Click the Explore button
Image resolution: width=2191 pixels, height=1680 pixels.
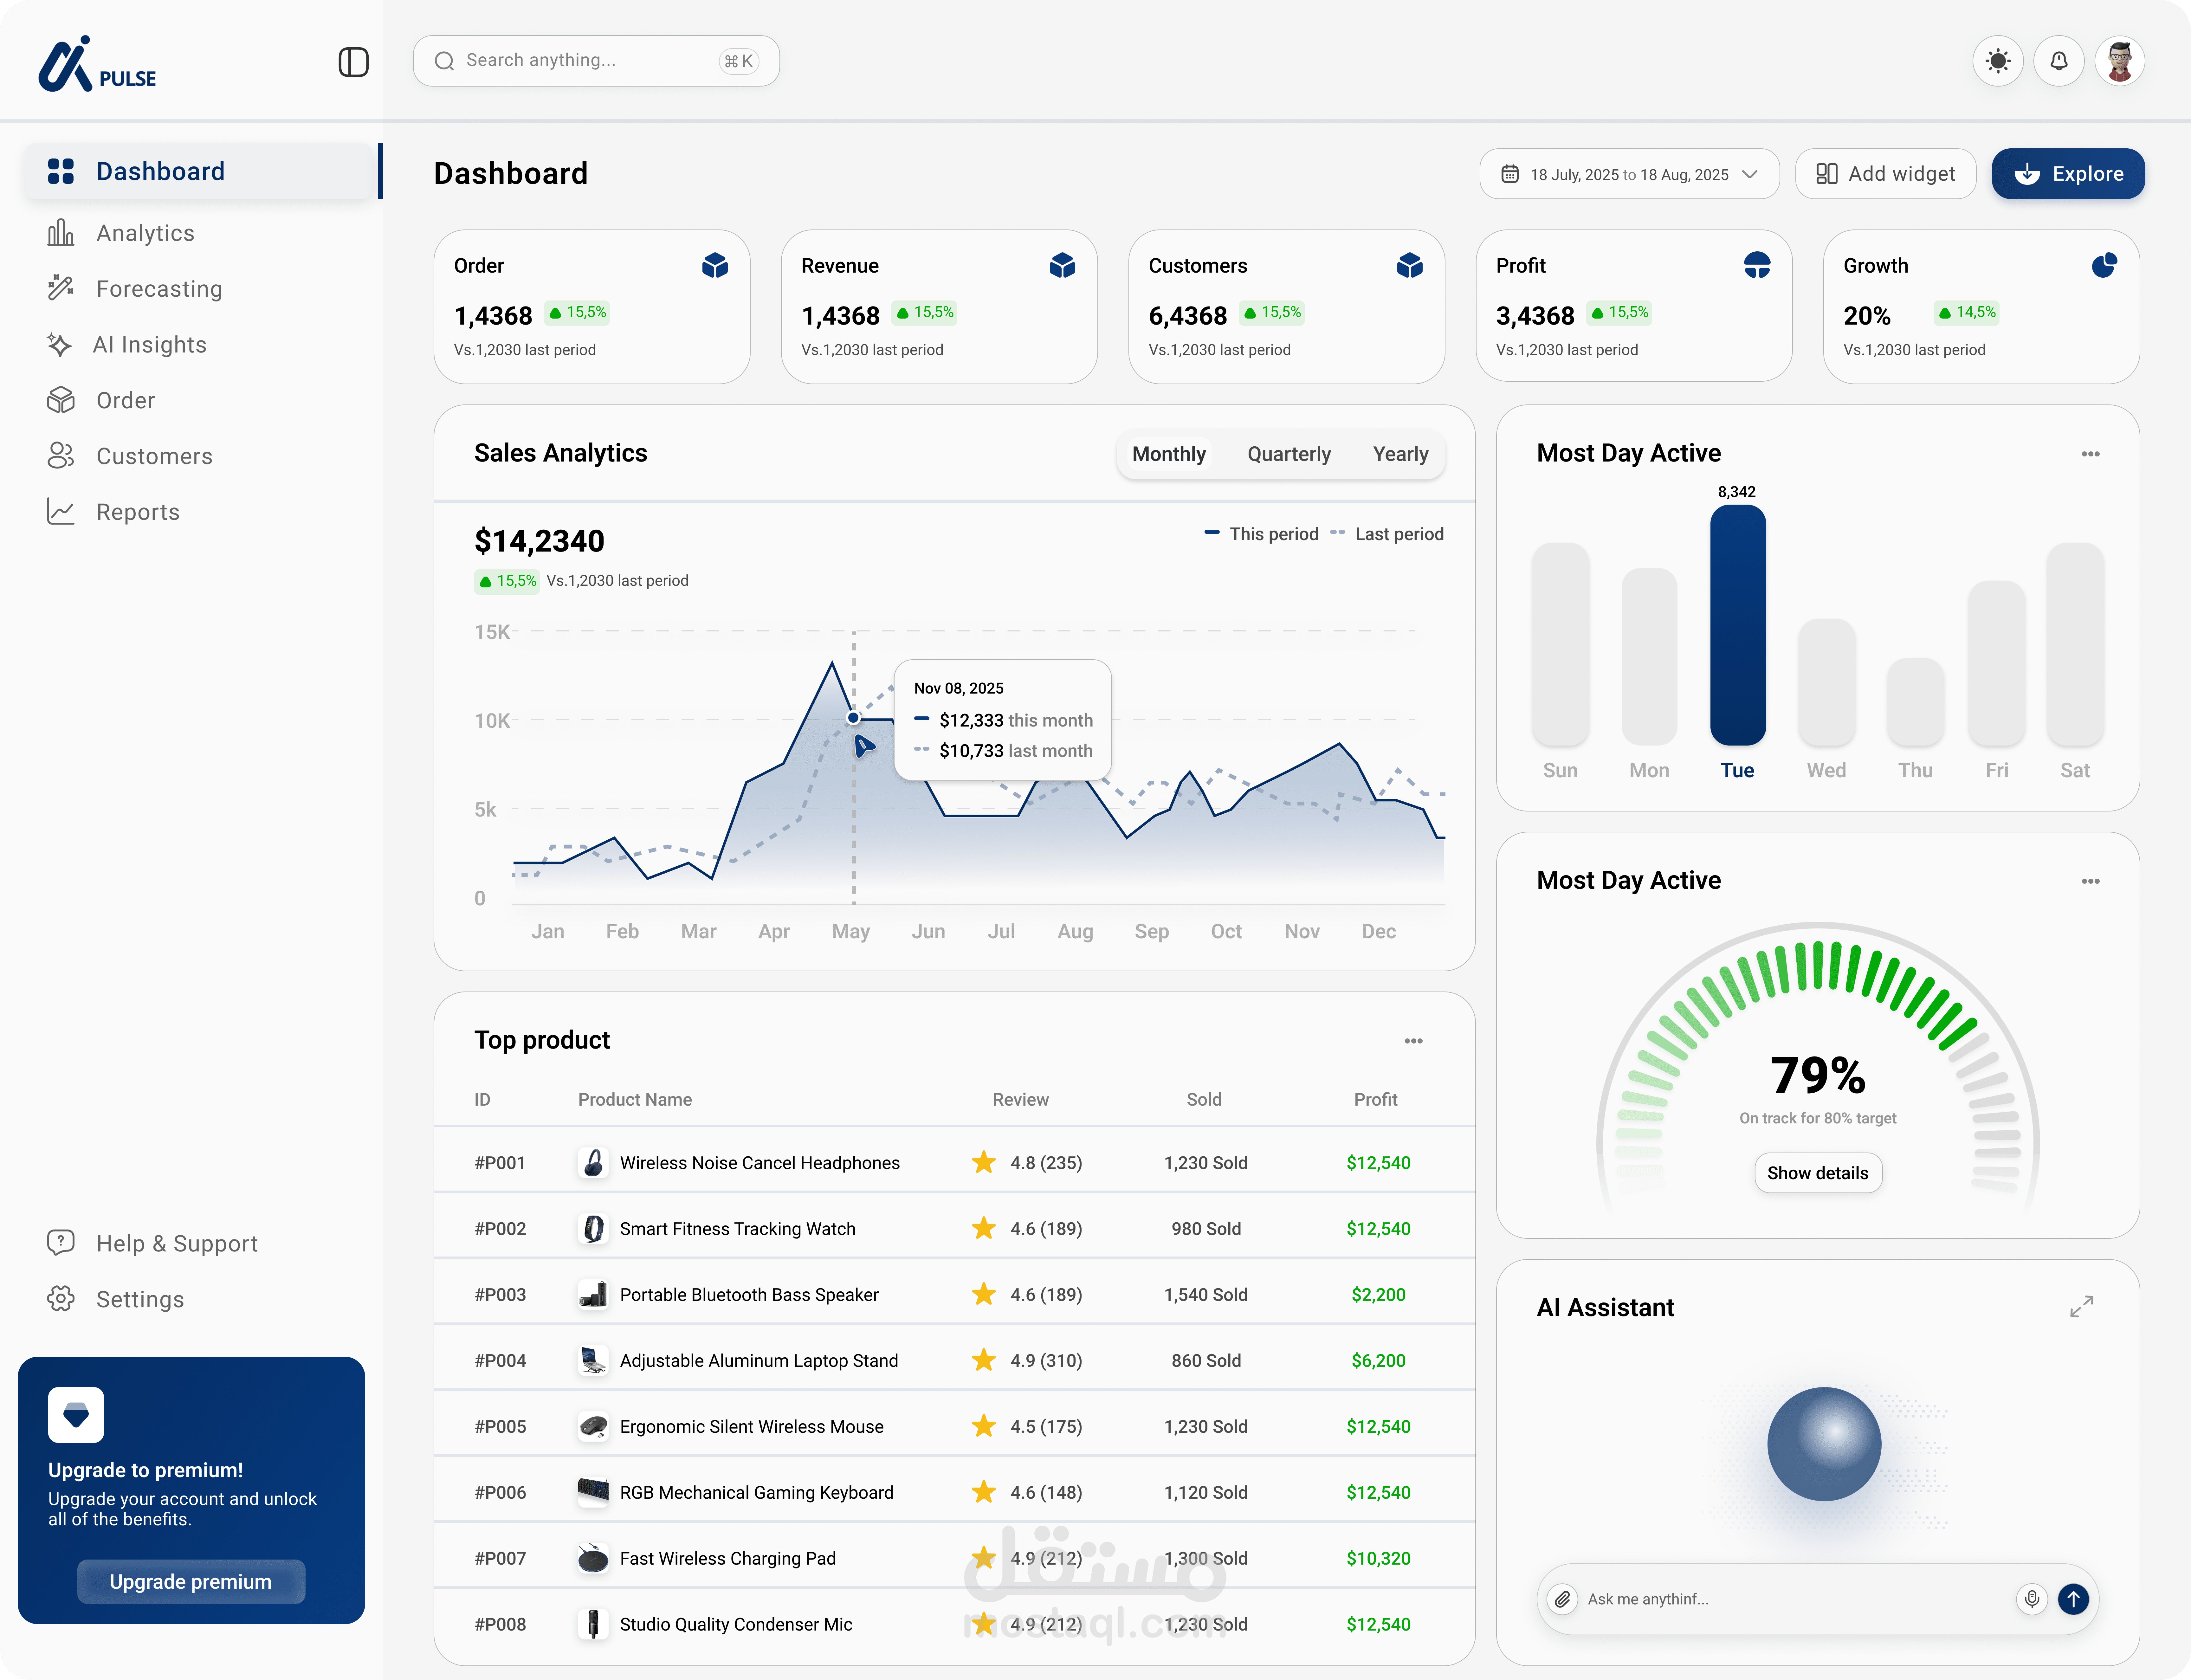coord(2068,174)
